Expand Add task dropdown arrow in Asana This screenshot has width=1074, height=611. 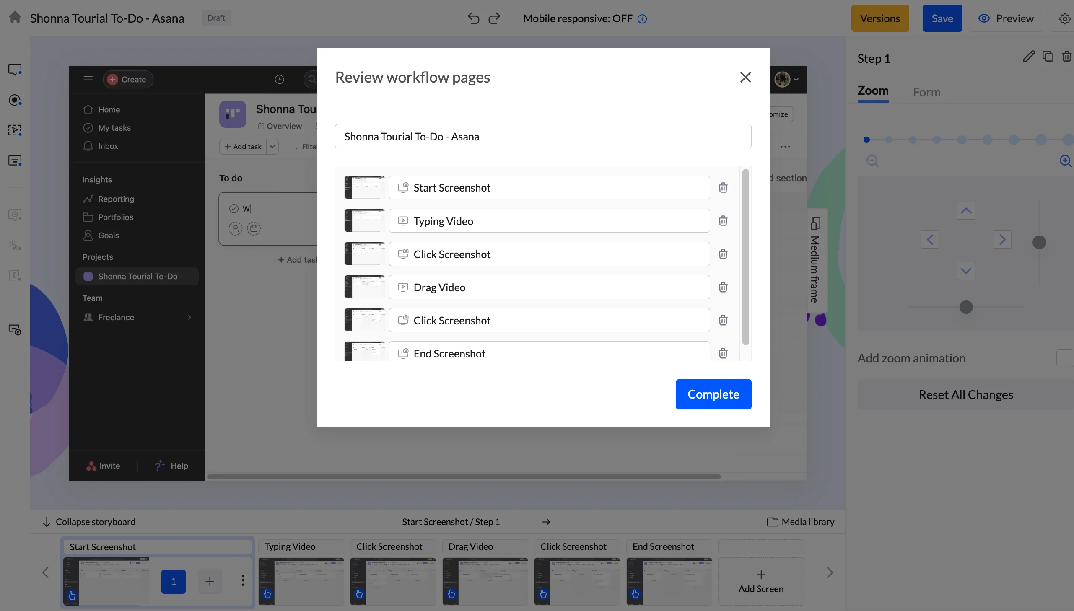[272, 146]
